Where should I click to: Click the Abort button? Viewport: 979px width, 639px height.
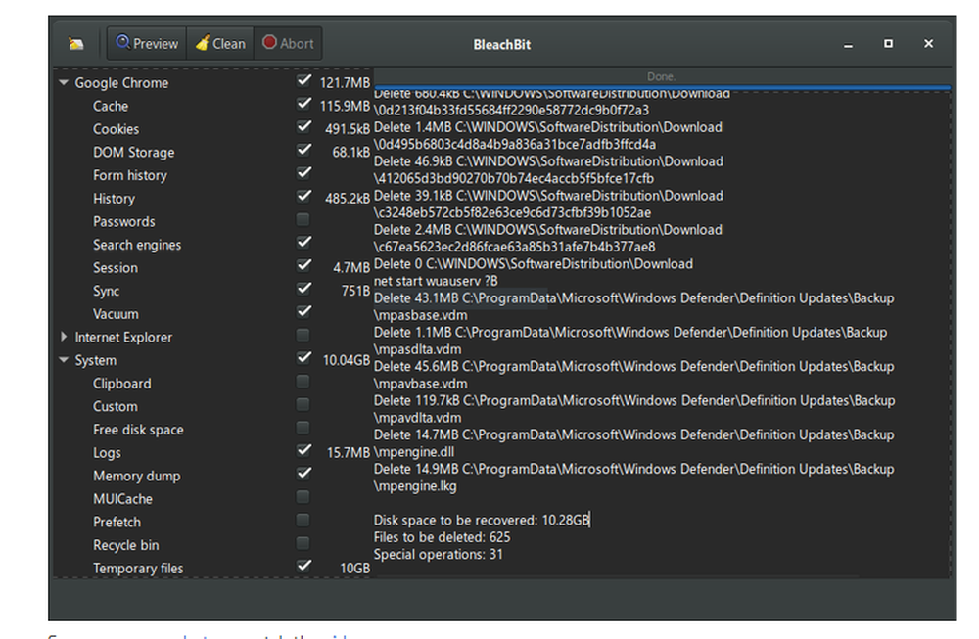[288, 43]
